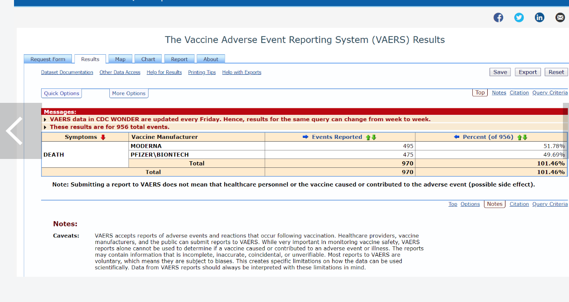The height and width of the screenshot is (302, 569).
Task: Open Printing Tips link
Action: [x=202, y=72]
